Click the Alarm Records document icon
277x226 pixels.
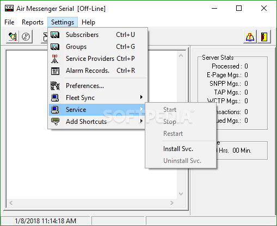tap(55, 71)
